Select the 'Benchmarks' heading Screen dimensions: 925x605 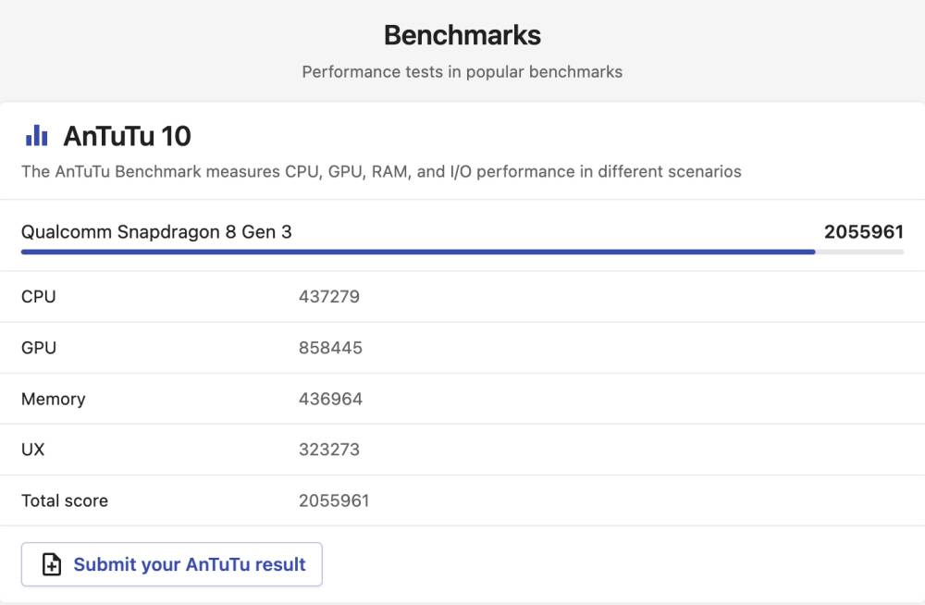click(x=462, y=35)
